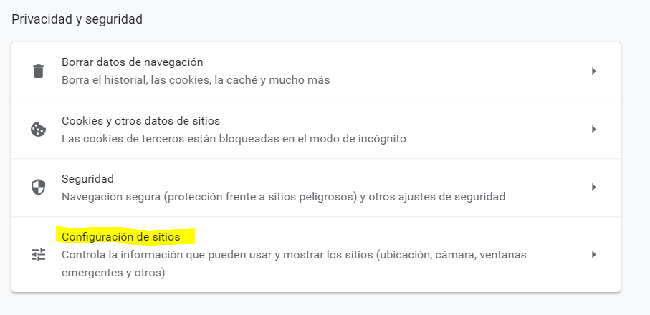Click the shield Seguridad icon
Viewport: 650px width, 315px height.
(x=38, y=188)
